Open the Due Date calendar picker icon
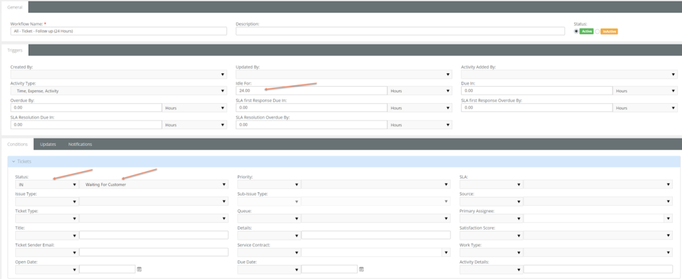This screenshot has width=682, height=279. tap(362, 270)
